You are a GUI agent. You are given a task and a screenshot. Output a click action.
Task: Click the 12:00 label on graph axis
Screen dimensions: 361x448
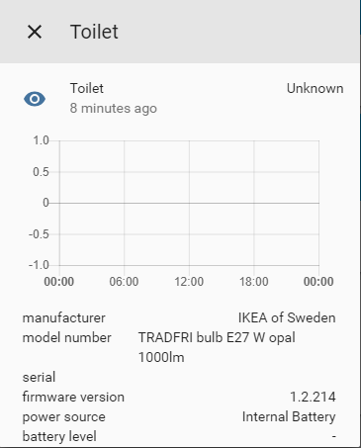tap(189, 282)
